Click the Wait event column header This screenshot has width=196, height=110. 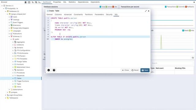[x=160, y=68]
